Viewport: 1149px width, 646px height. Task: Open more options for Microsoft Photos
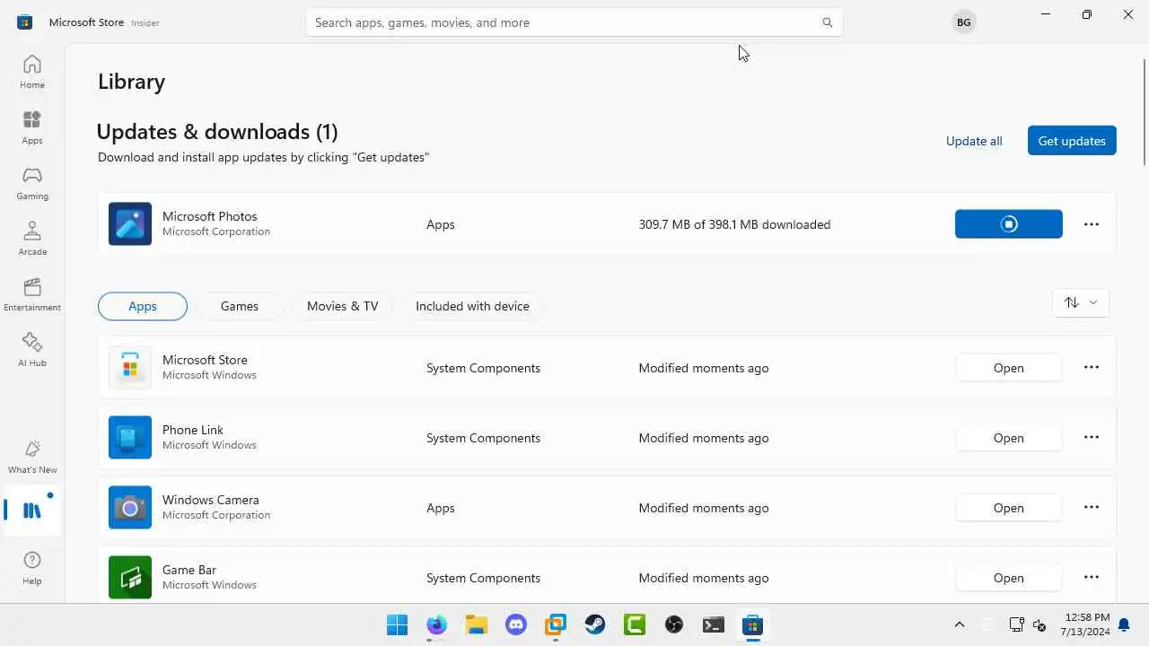click(x=1092, y=224)
